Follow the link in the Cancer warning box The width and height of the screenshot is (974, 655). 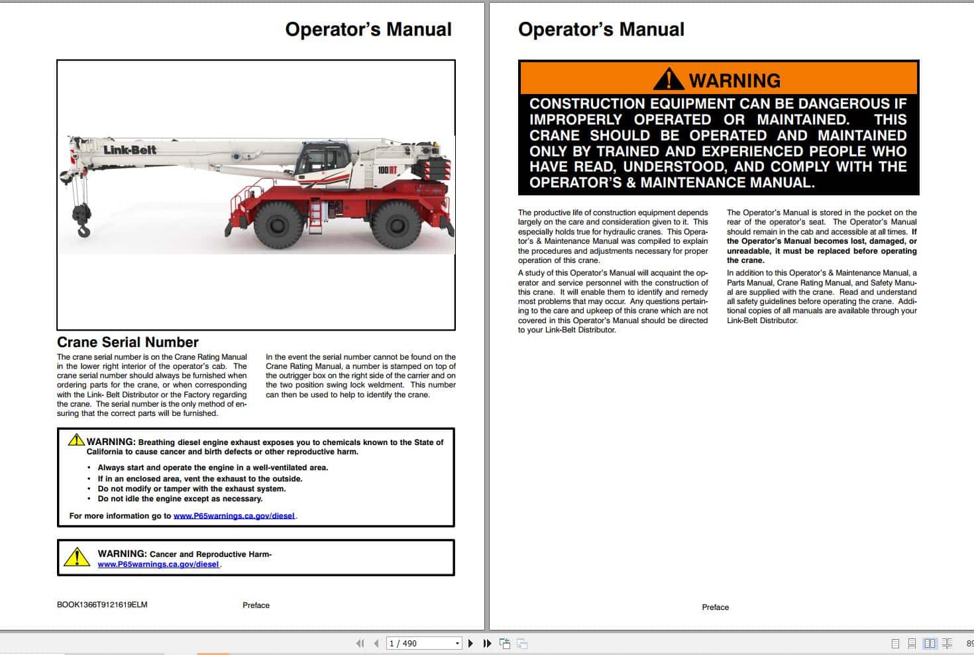158,564
